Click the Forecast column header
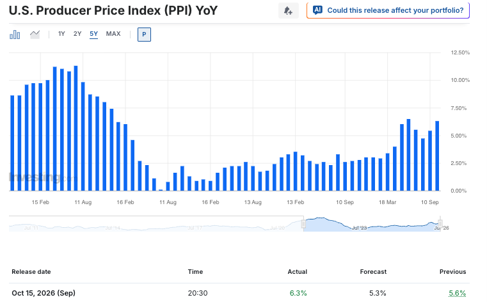This screenshot has width=487, height=302. (x=373, y=271)
